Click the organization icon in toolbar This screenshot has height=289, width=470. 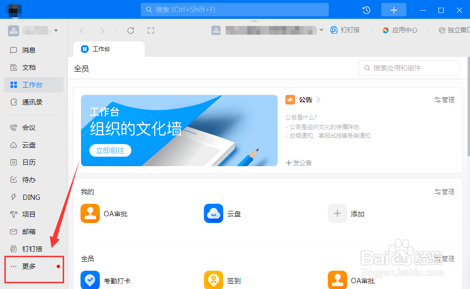(x=216, y=30)
